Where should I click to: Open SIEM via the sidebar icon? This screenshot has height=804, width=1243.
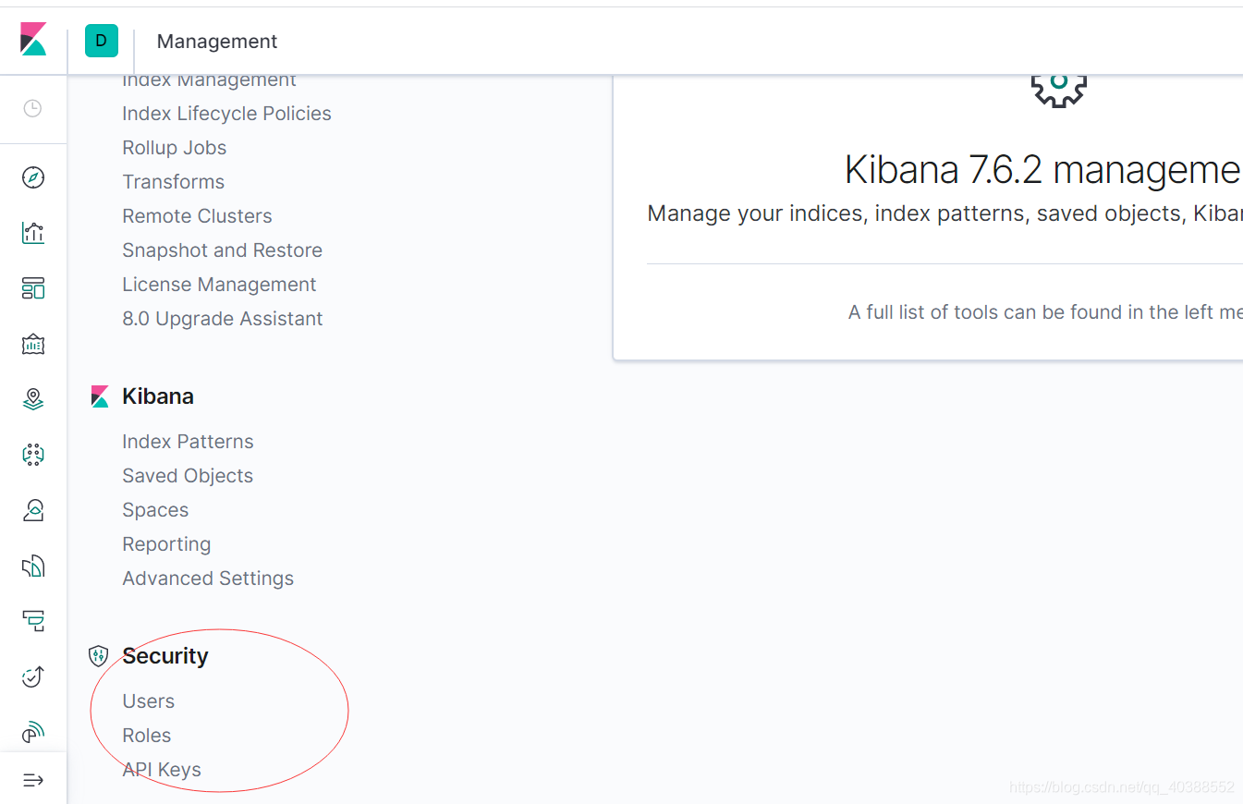33,732
